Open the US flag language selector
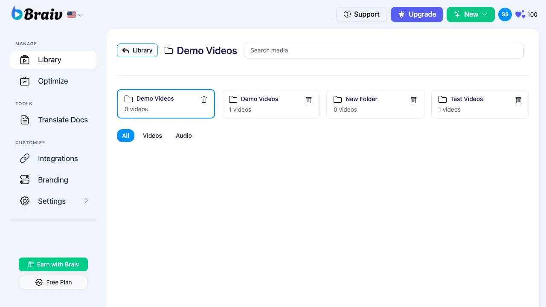Viewport: 546px width, 307px height. coord(75,14)
